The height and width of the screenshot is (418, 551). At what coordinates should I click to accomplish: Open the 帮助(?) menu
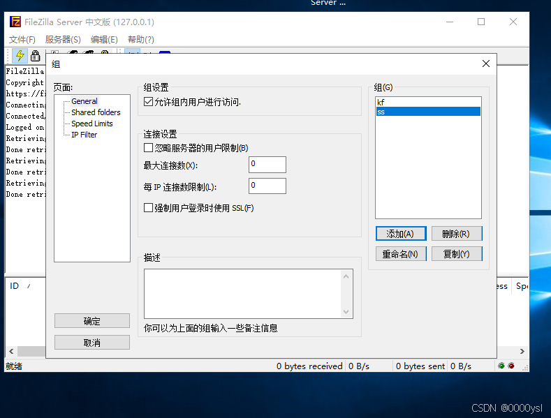pyautogui.click(x=141, y=39)
